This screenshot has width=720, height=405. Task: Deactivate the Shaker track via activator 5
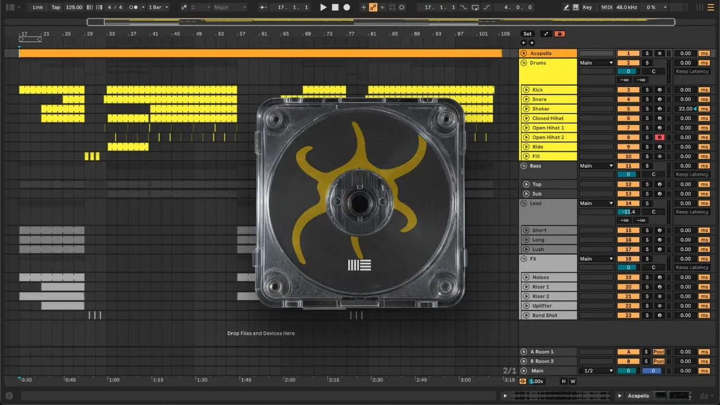coord(628,109)
